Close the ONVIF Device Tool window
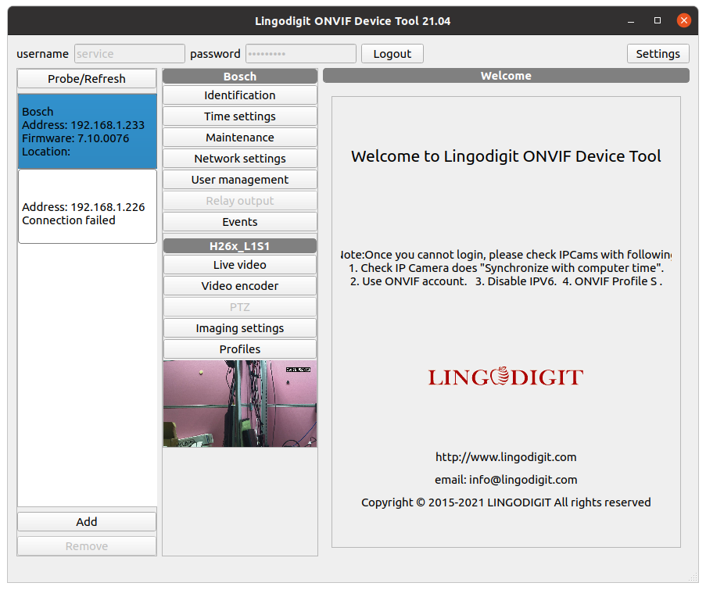This screenshot has height=590, width=706. tap(684, 20)
